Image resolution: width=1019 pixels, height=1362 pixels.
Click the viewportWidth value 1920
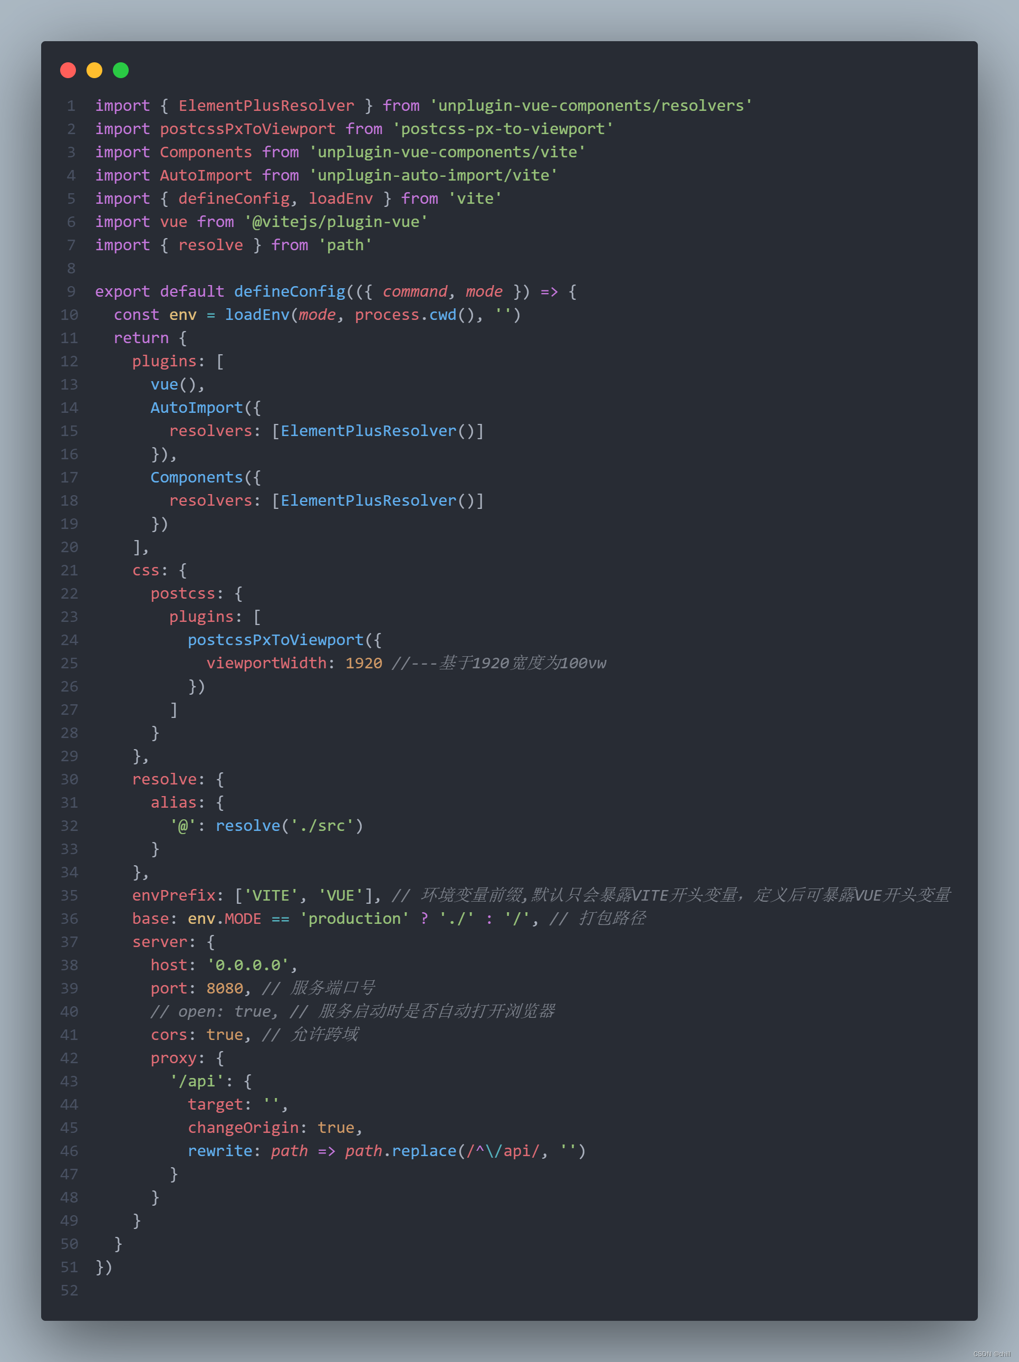coord(363,663)
